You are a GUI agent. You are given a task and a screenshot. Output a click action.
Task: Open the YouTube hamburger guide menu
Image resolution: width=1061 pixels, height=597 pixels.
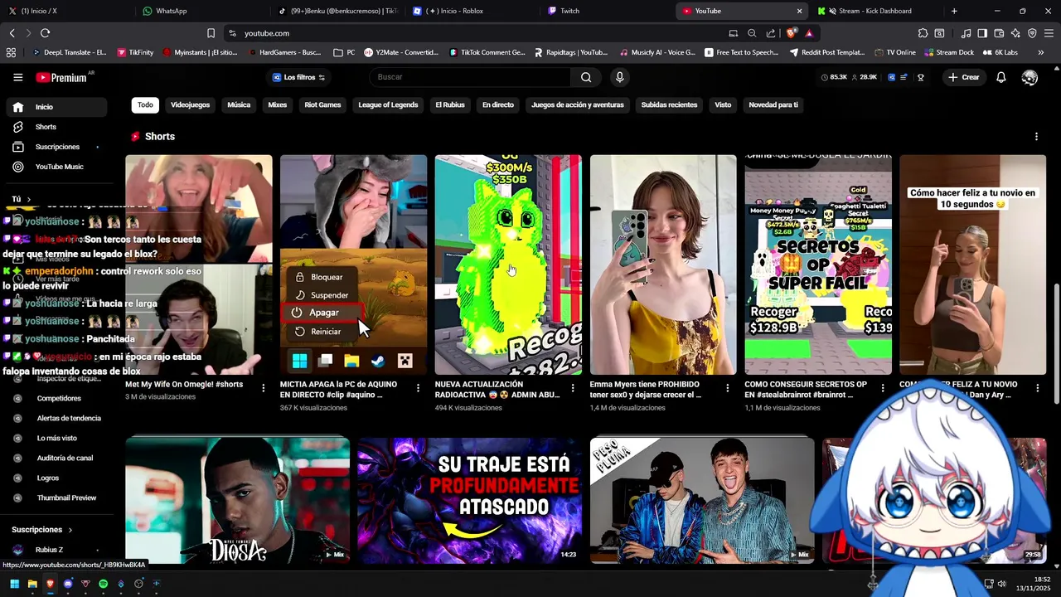[x=17, y=77]
